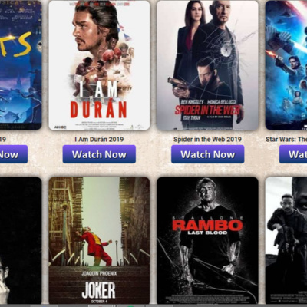Select the Joker movie poster
Image resolution: width=307 pixels, height=307 pixels.
click(99, 240)
